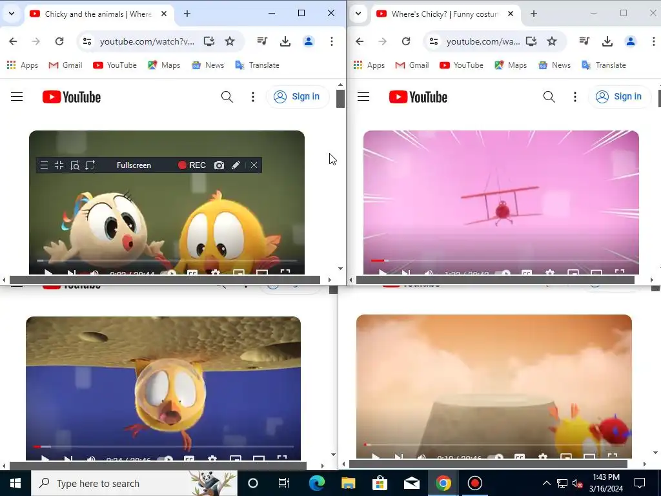Close the screen recorder toolbar
This screenshot has width=661, height=496.
(254, 165)
